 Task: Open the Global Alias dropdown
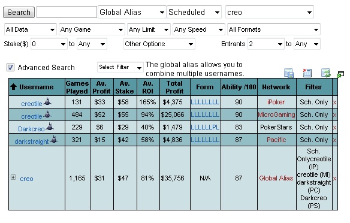[x=132, y=12]
